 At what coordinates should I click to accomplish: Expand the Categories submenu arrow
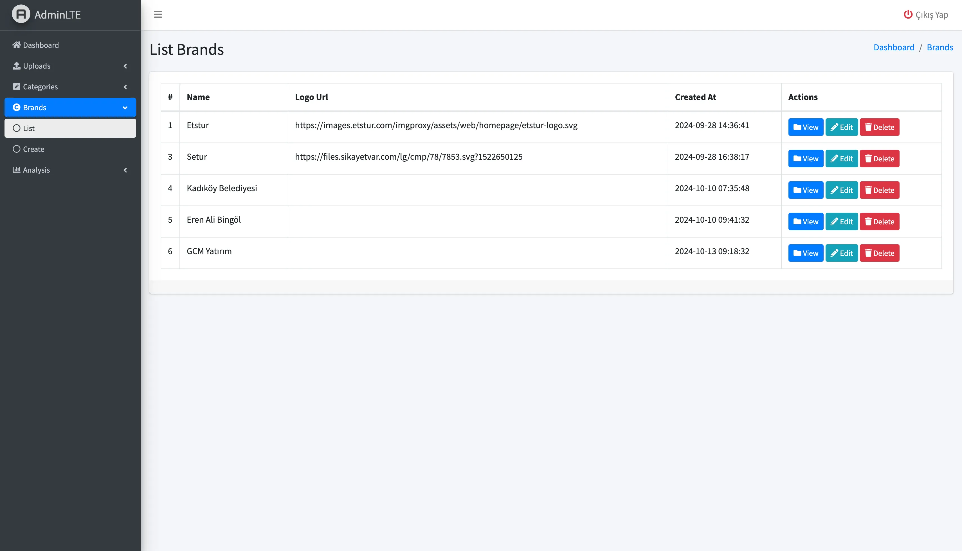click(x=125, y=87)
